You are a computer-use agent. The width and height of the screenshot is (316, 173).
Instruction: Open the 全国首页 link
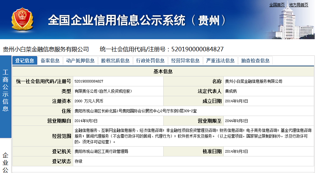277,5
